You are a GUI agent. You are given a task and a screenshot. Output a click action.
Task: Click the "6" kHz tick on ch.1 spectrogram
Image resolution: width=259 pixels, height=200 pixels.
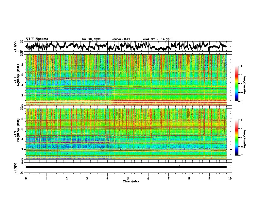pyautogui.click(x=23, y=75)
